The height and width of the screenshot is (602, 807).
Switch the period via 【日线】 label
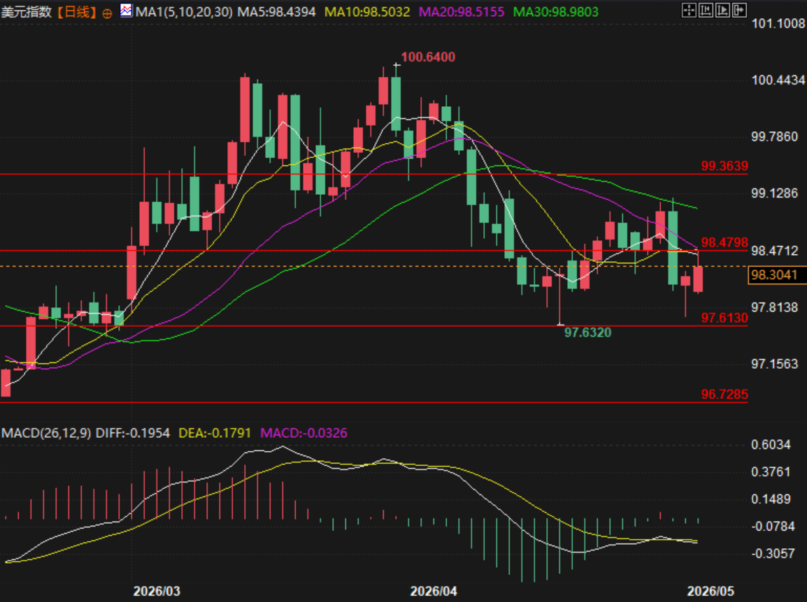[76, 11]
